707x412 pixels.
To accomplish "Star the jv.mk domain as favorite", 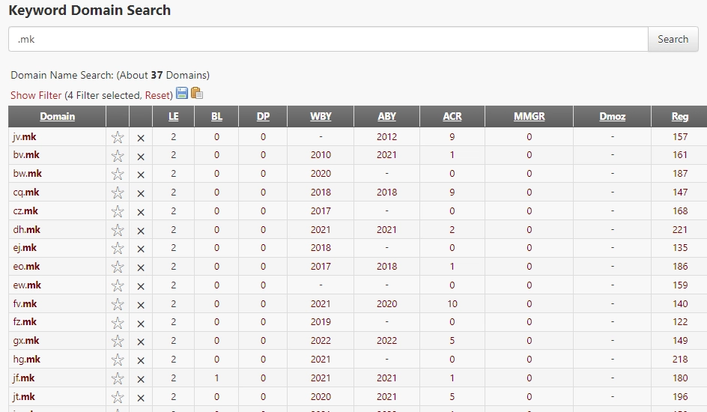I will (x=118, y=137).
